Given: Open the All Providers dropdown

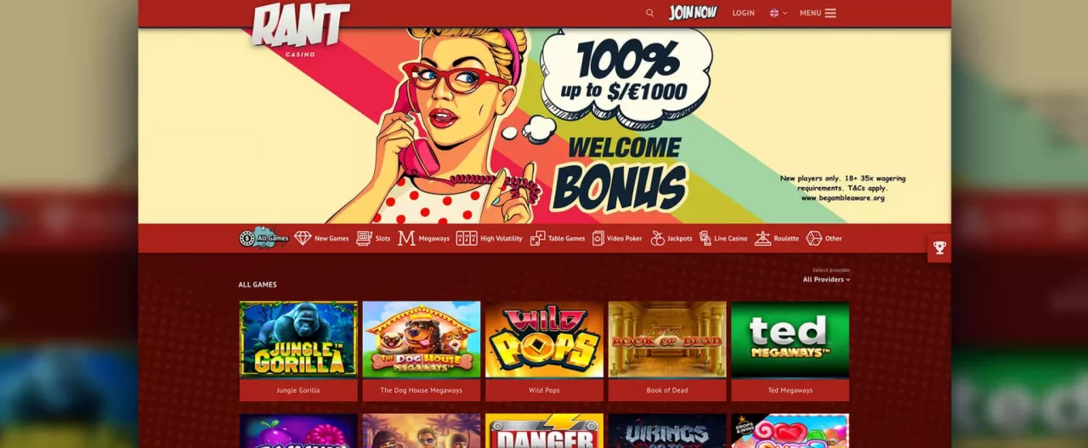Looking at the screenshot, I should tap(826, 279).
